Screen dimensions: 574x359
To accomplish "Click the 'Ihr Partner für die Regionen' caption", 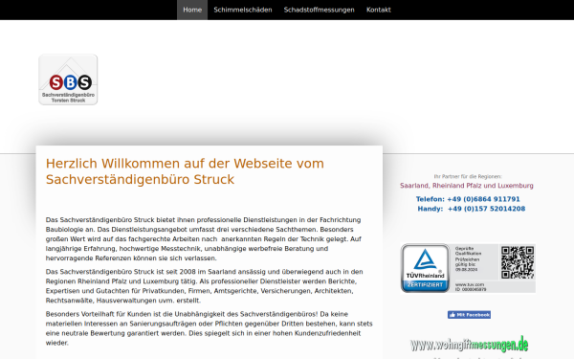I will pos(468,176).
